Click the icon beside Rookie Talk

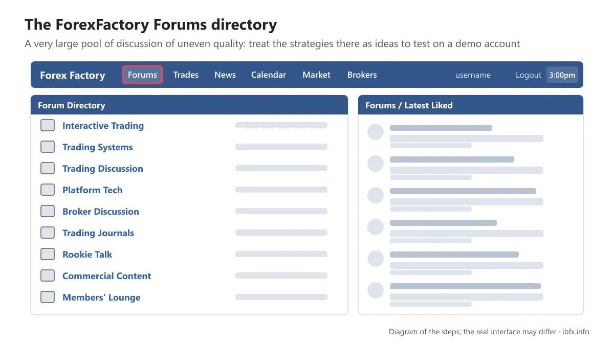pos(48,254)
